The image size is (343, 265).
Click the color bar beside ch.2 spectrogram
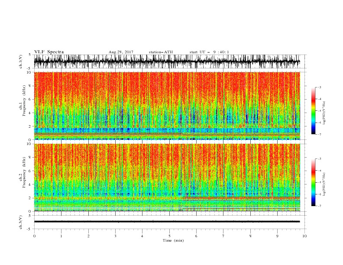click(x=313, y=182)
